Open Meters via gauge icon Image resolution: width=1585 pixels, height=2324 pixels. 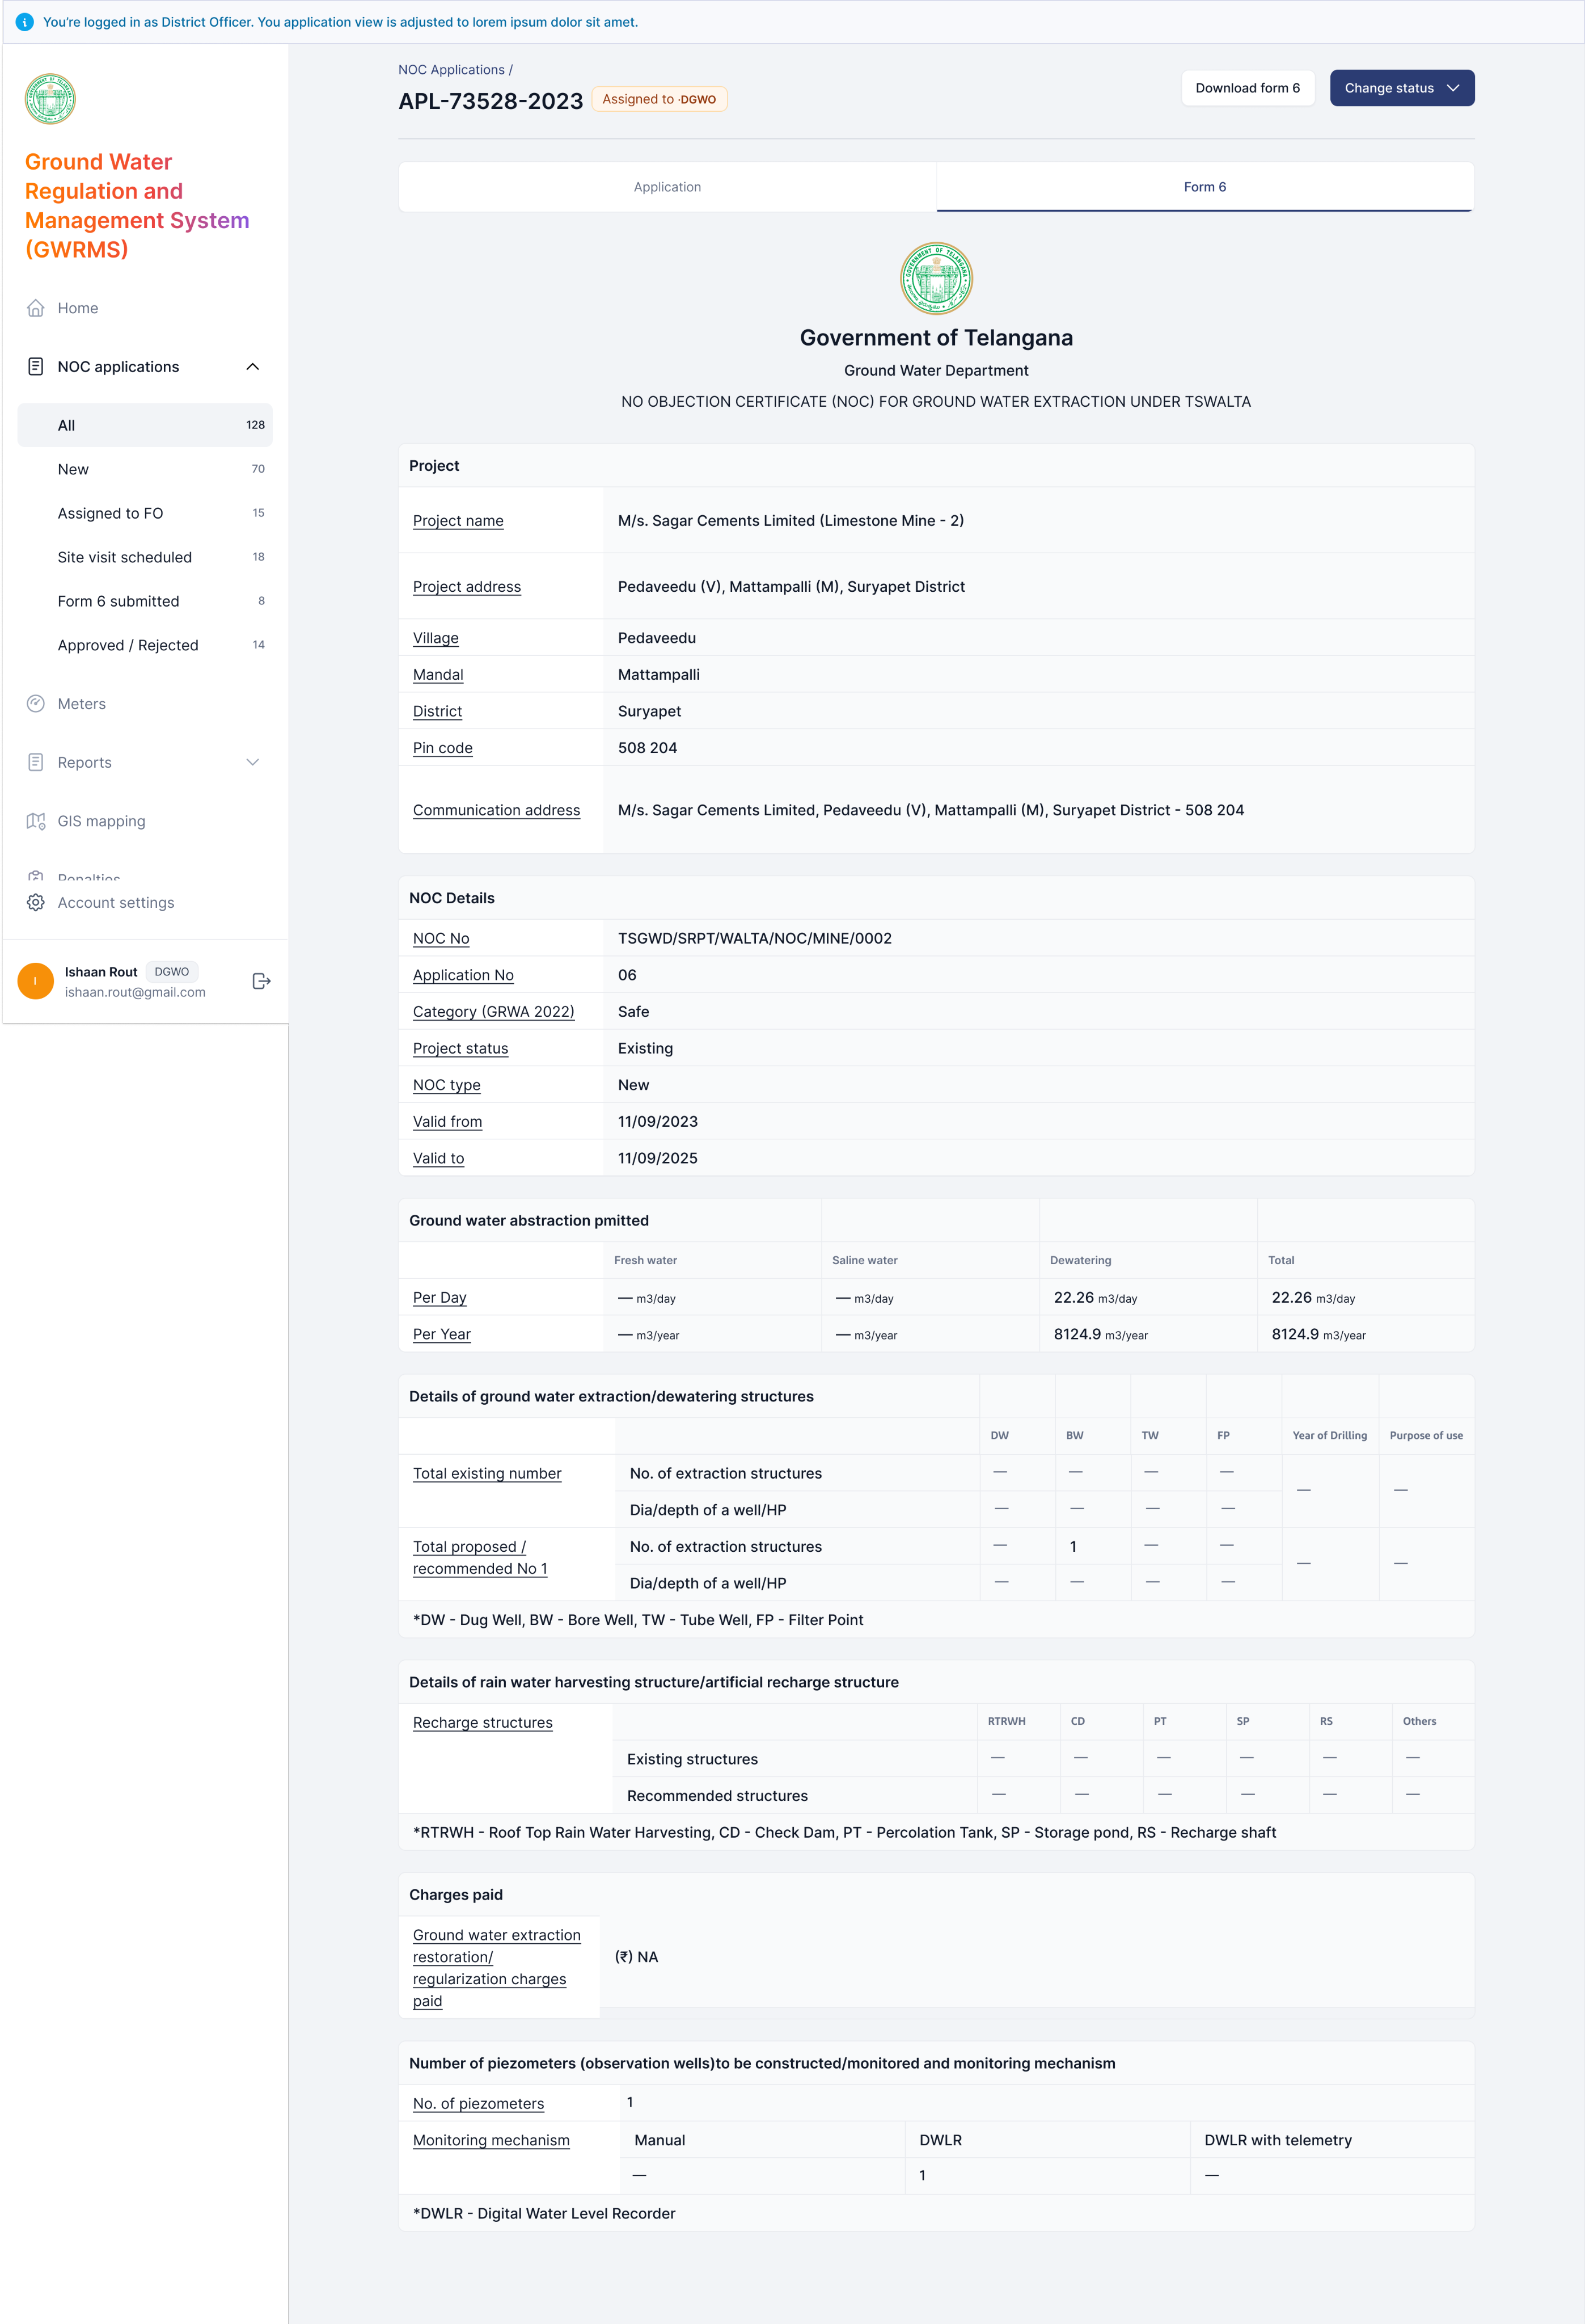[36, 704]
